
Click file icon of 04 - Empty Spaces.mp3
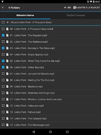pyautogui.click(x=7, y=55)
